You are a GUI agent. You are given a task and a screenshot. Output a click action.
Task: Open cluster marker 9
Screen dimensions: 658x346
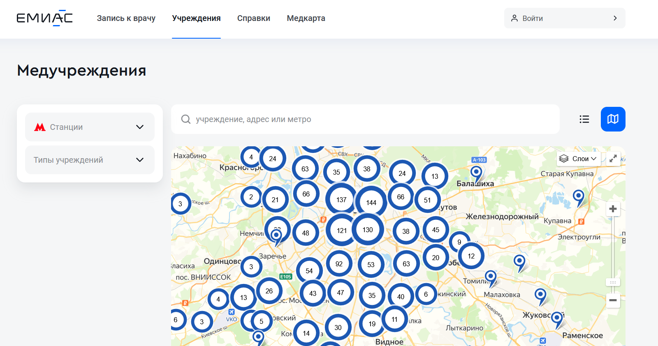459,242
